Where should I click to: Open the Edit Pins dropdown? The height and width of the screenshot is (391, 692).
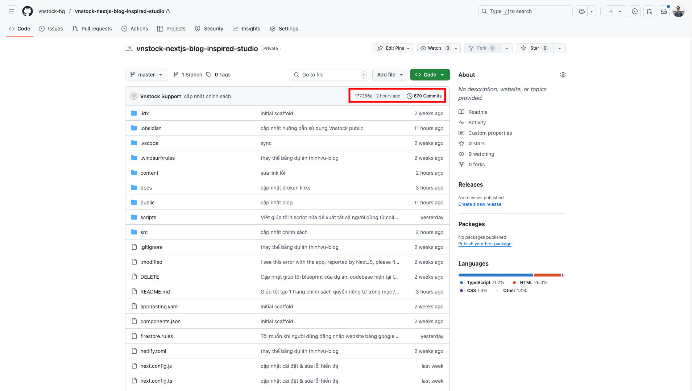click(x=393, y=48)
